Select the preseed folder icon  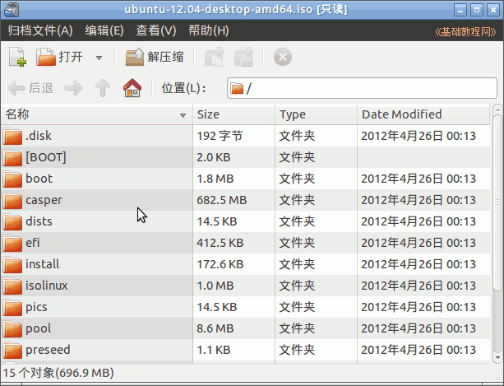13,350
